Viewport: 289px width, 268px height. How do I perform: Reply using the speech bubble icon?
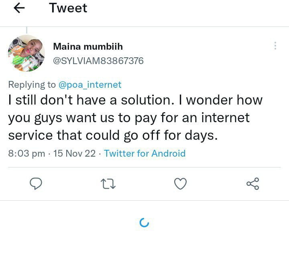point(36,184)
